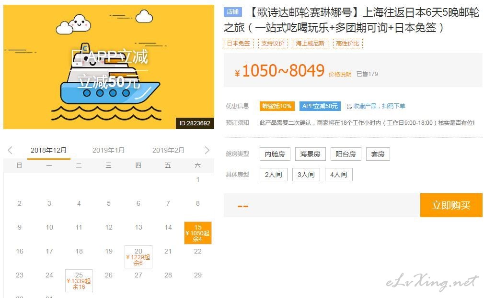Select departure date 20 priced ¥1229起
Image resolution: width=484 pixels, height=298 pixels.
click(138, 257)
